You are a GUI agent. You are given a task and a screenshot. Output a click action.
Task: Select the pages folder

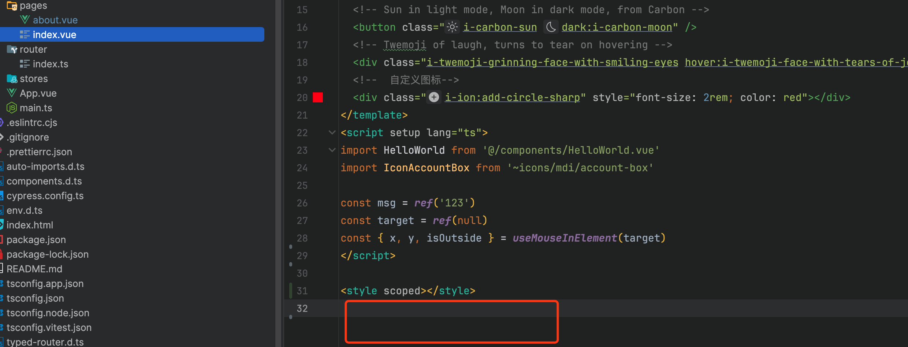coord(33,5)
